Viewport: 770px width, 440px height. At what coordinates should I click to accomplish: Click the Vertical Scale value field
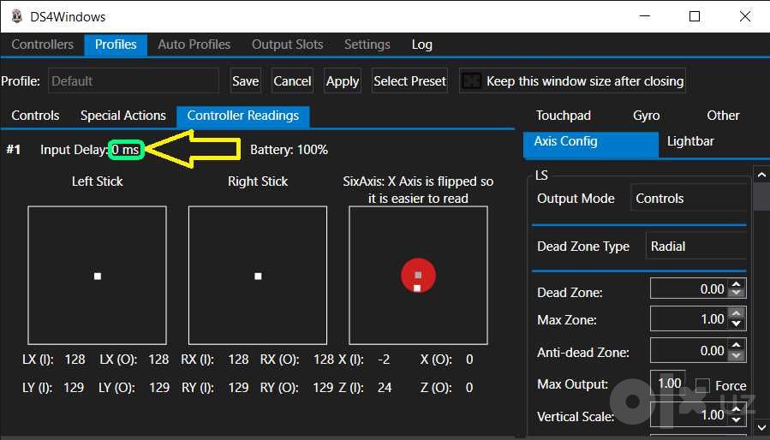pos(689,415)
